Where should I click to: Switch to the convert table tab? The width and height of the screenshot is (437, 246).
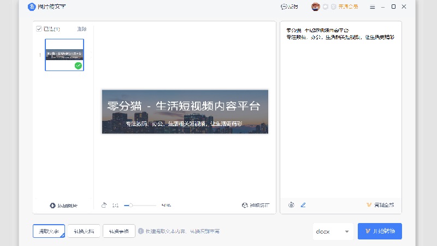click(119, 231)
